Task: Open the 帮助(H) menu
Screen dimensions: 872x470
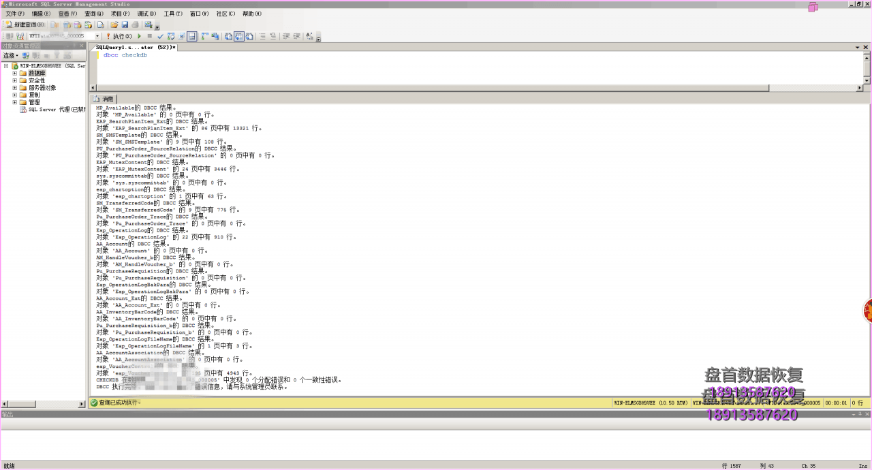Action: 252,14
